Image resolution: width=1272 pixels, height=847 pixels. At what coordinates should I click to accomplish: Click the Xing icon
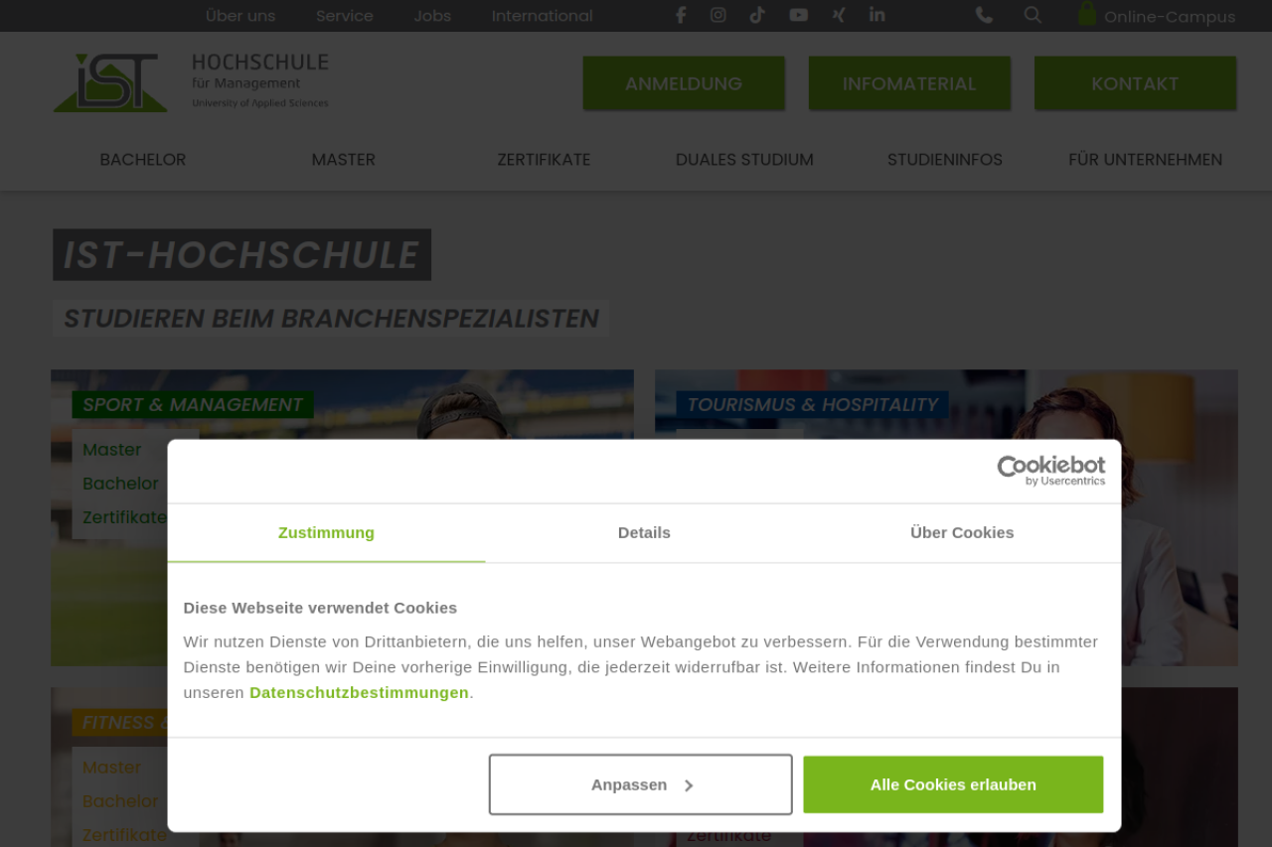(x=839, y=15)
